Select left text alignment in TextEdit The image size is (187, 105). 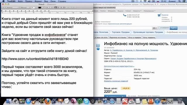tap(56, 8)
